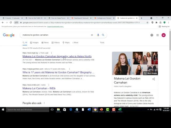Click Search the web and Windows box
This screenshot has height=128, width=171.
(28, 110)
